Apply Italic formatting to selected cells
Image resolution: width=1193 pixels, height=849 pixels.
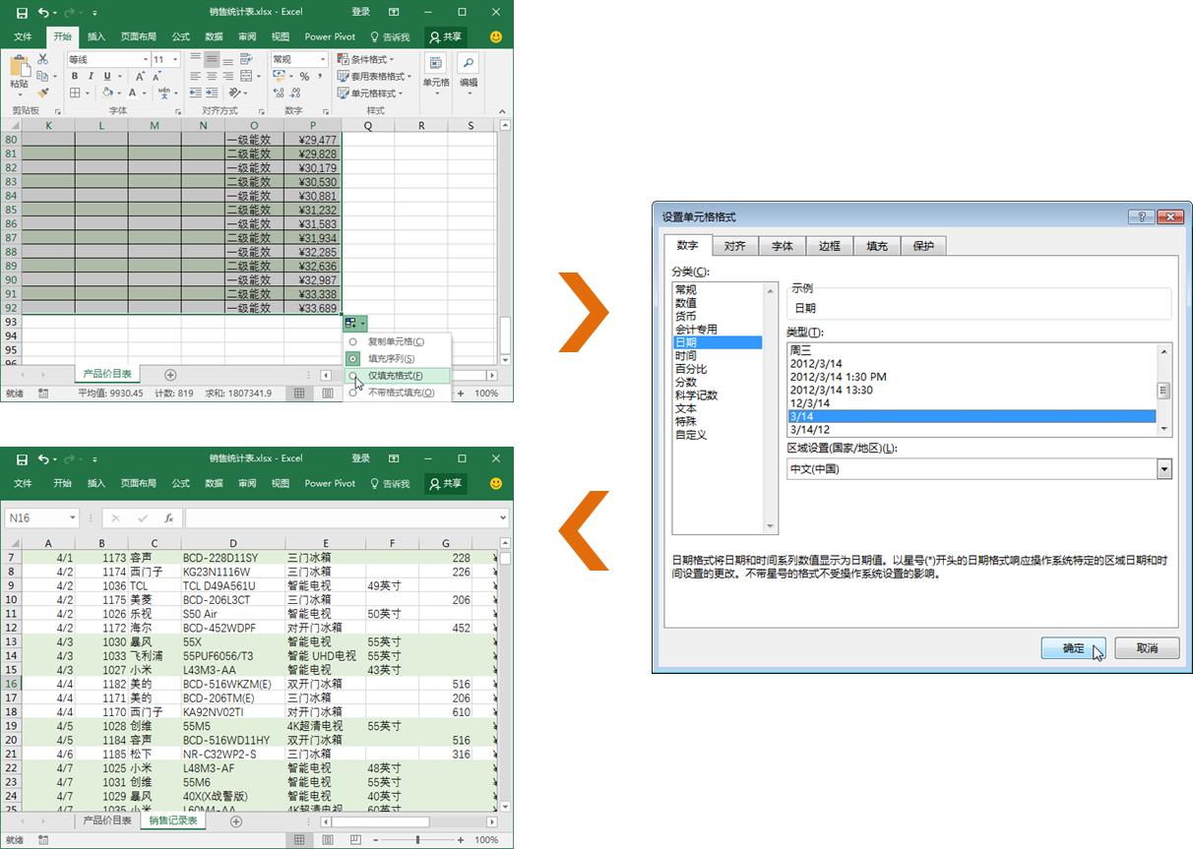pyautogui.click(x=93, y=76)
